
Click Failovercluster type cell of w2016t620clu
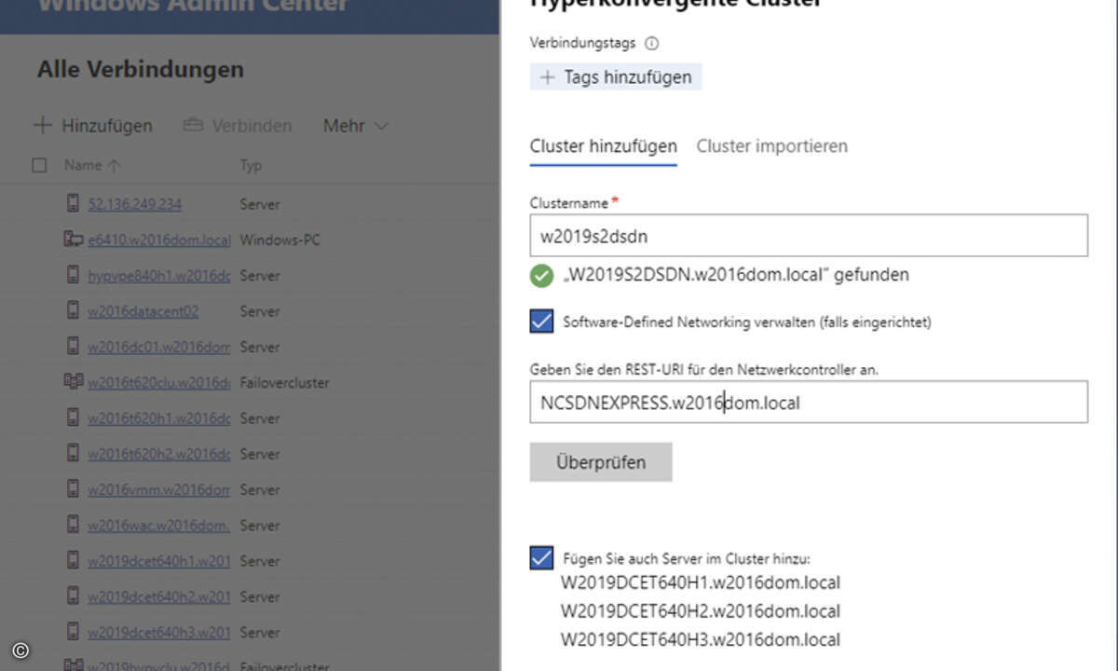pyautogui.click(x=284, y=382)
